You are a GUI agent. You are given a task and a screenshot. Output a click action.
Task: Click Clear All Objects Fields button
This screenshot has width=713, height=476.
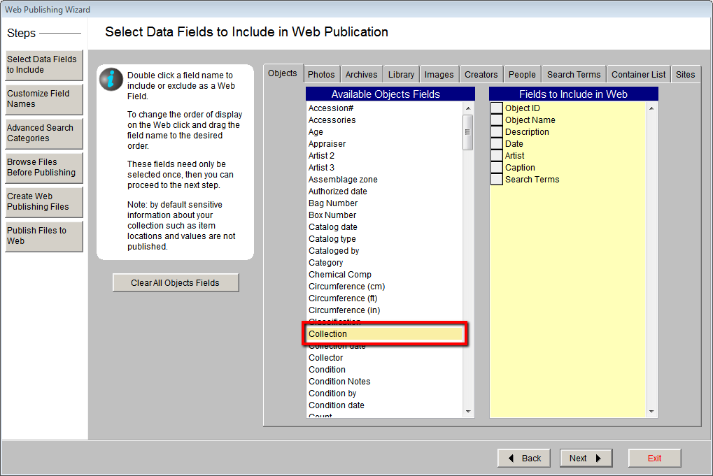point(176,283)
